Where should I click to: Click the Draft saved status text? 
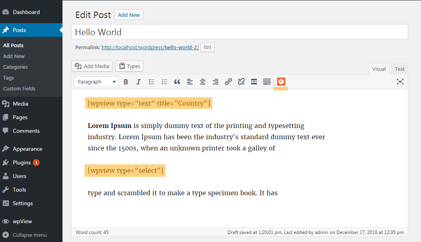tap(316, 232)
